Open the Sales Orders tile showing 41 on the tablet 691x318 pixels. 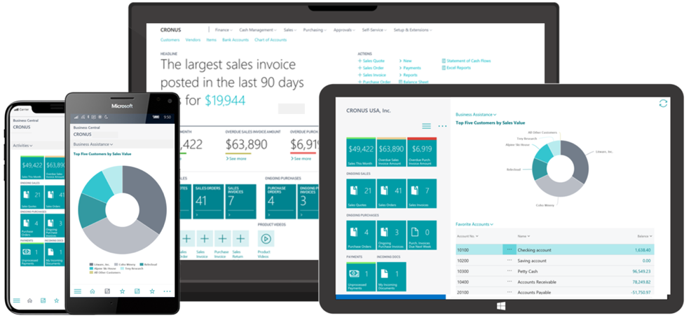(x=391, y=193)
